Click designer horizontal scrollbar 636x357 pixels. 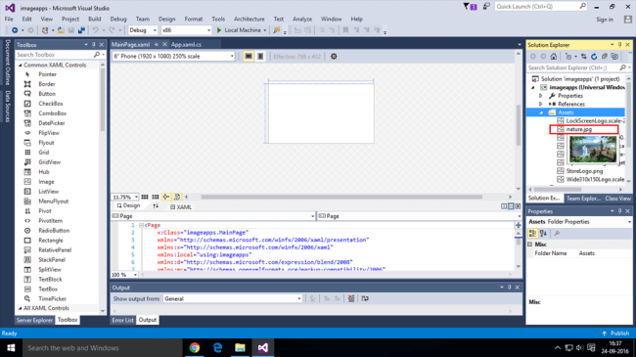coord(341,197)
